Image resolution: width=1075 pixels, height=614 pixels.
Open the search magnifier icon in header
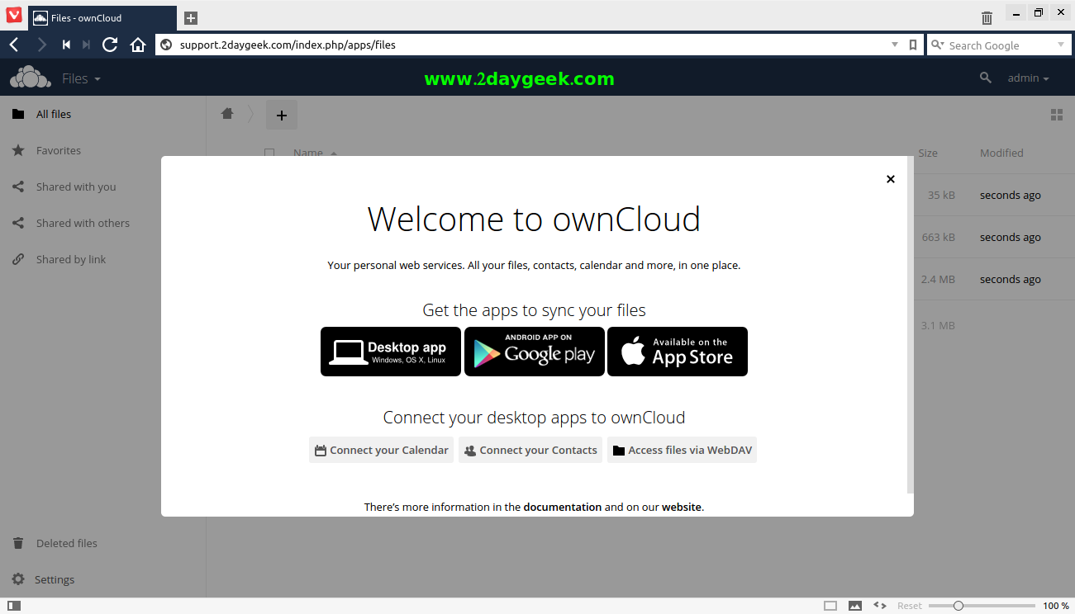coord(985,78)
